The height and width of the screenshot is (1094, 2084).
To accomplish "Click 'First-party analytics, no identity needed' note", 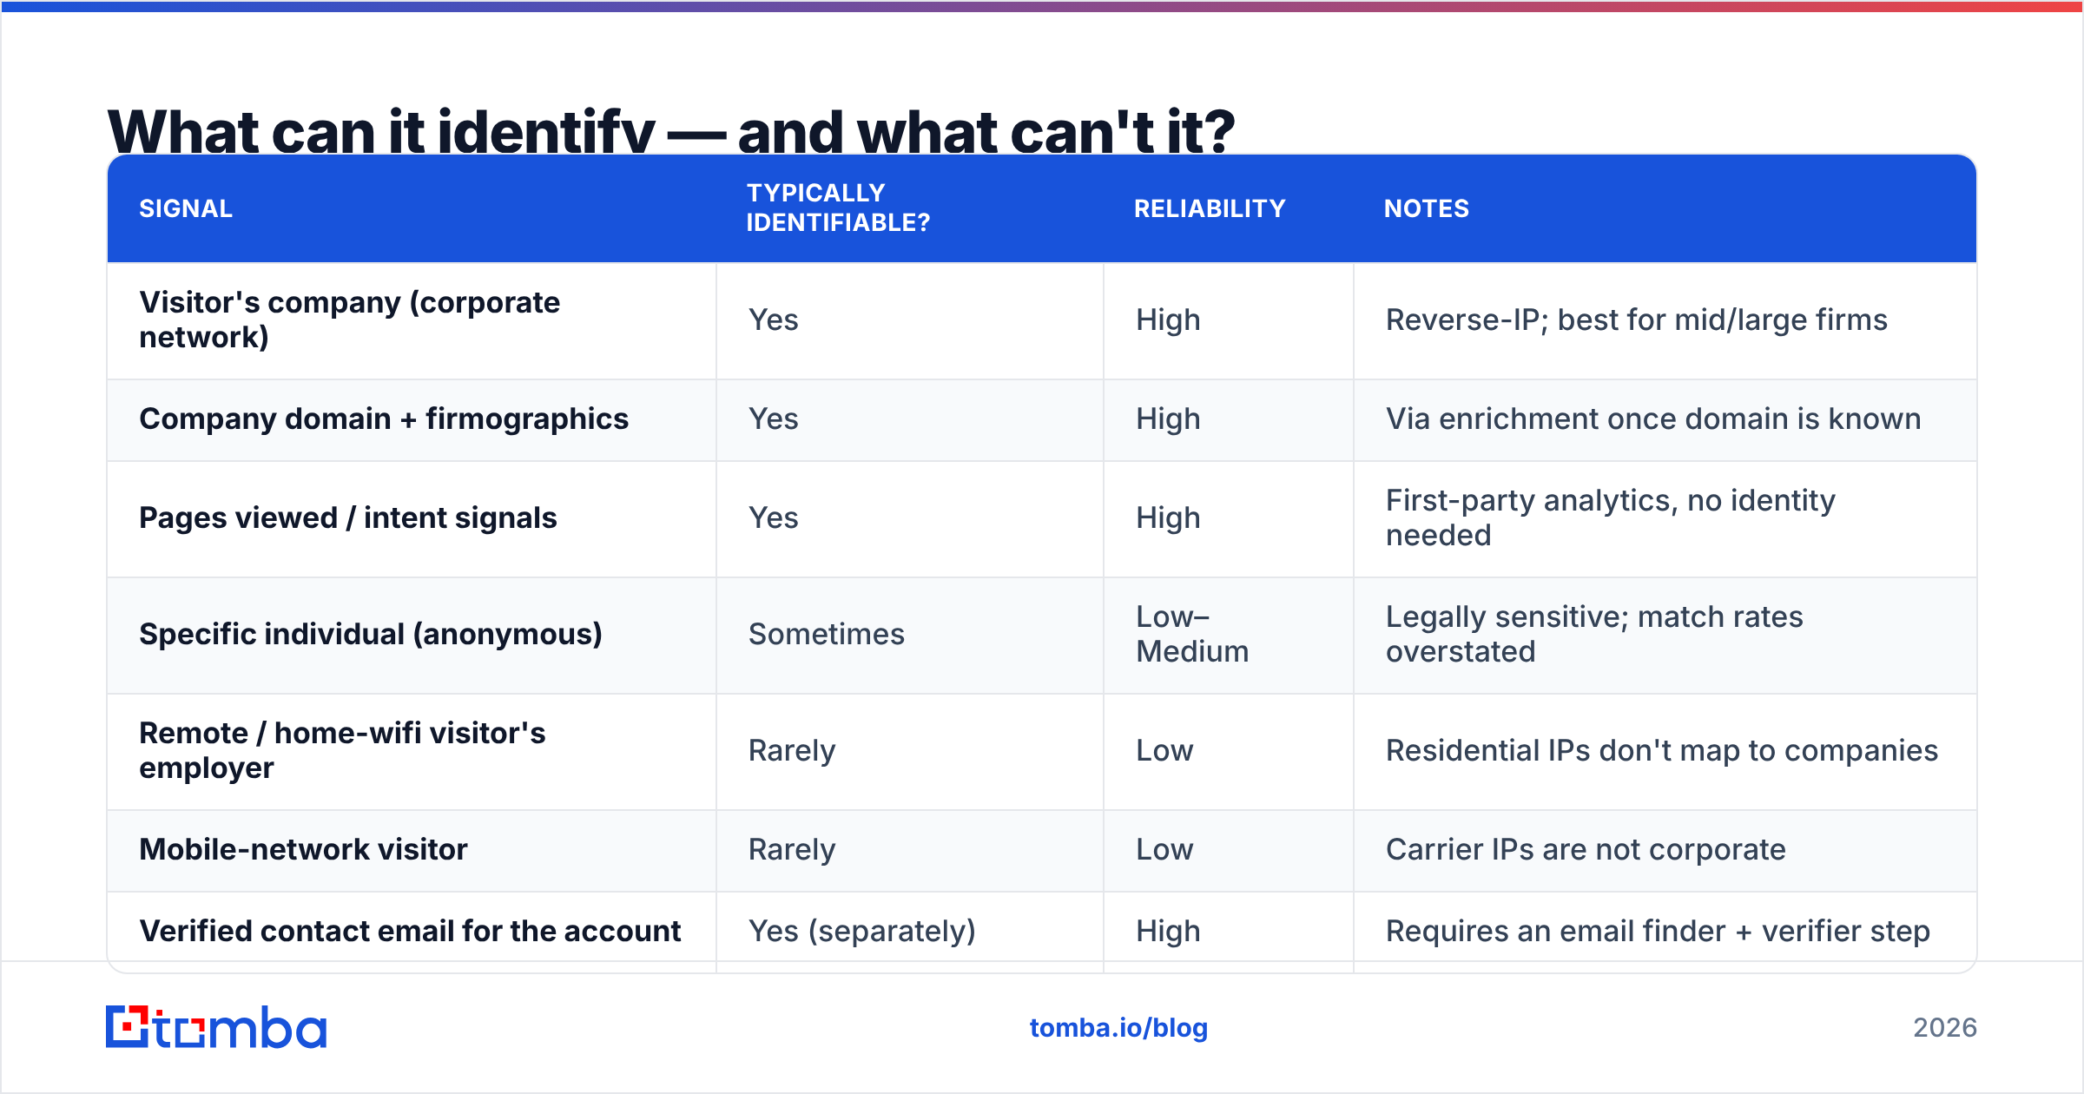I will 1610,518.
